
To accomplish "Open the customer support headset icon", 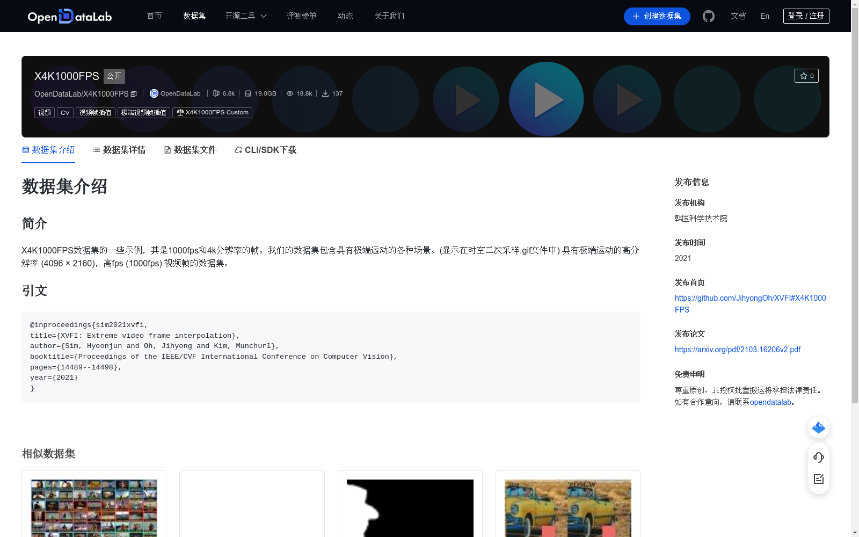I will (x=819, y=457).
